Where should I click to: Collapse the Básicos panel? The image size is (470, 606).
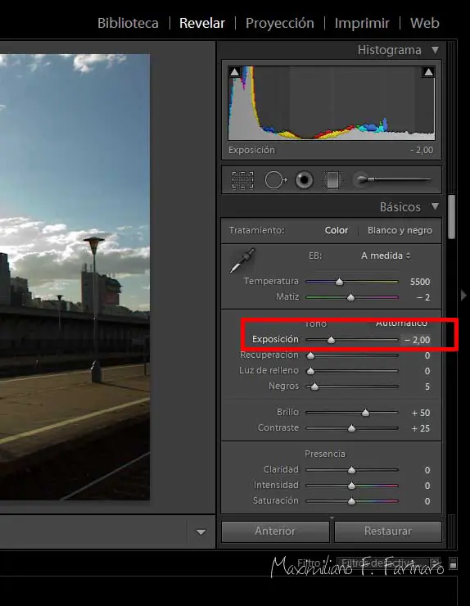436,206
